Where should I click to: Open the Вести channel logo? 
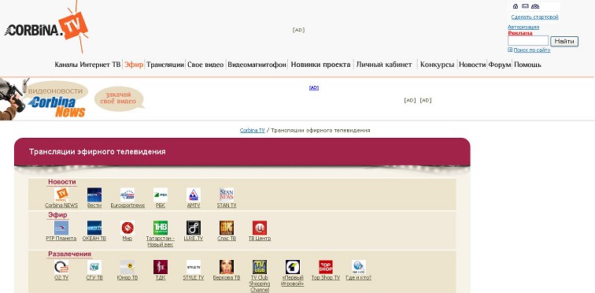tap(94, 195)
